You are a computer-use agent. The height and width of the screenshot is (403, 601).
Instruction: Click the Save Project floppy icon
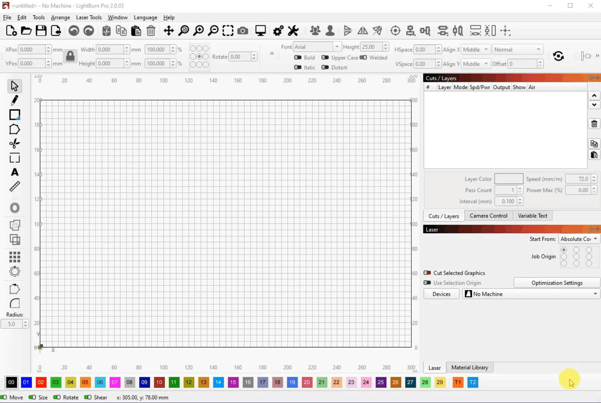[41, 31]
